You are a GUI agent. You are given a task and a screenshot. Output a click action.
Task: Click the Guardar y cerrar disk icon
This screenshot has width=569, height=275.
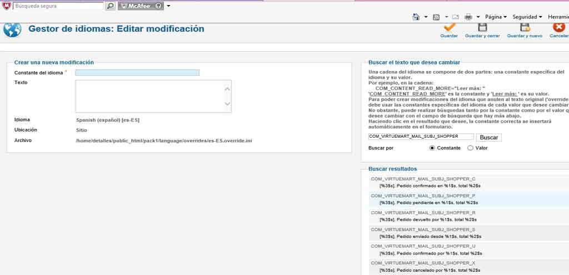pos(482,27)
